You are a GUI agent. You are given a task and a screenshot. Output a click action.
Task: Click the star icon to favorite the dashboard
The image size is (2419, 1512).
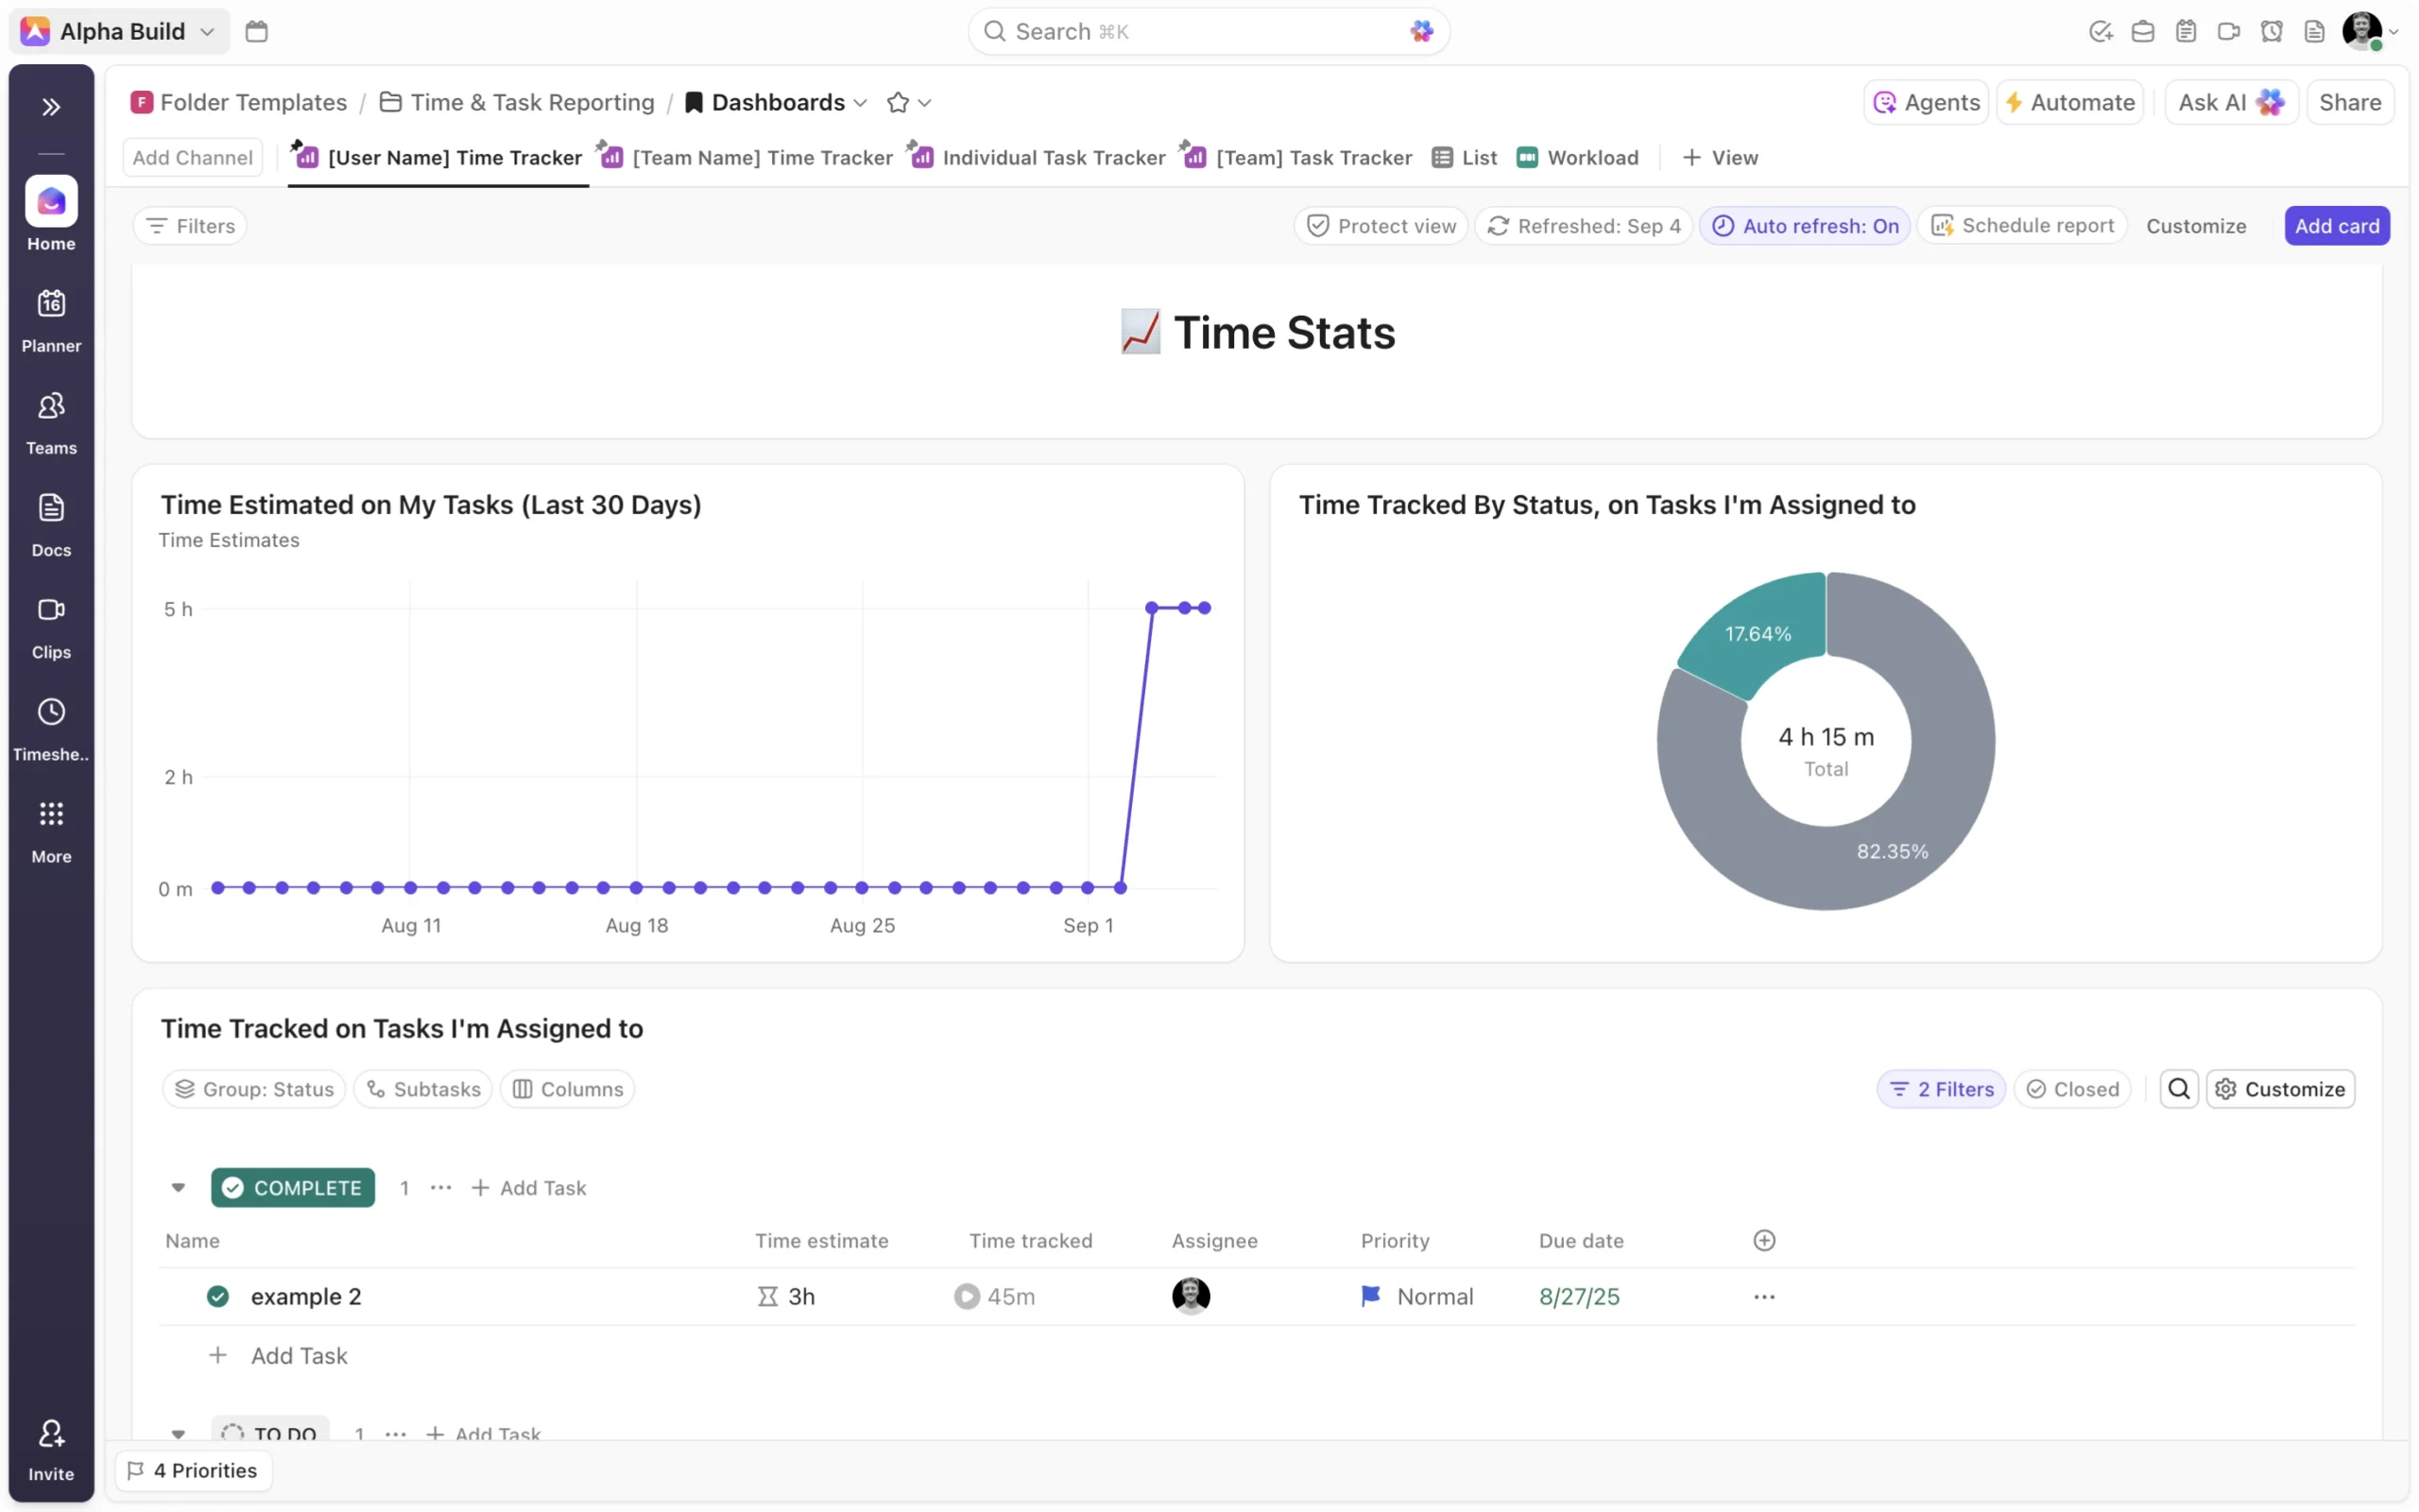click(x=898, y=102)
